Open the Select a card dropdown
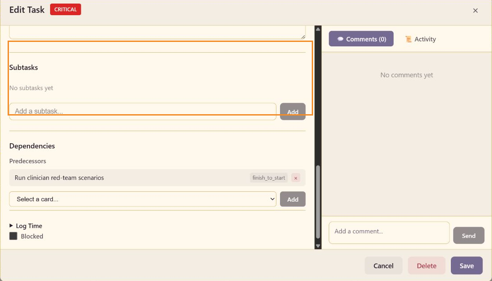 [143, 199]
